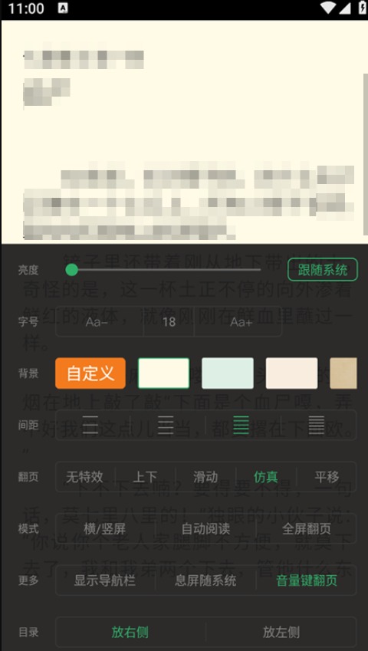Viewport: 368px width, 651px height.
Task: Select 无特效 page turn mode
Action: (x=84, y=477)
